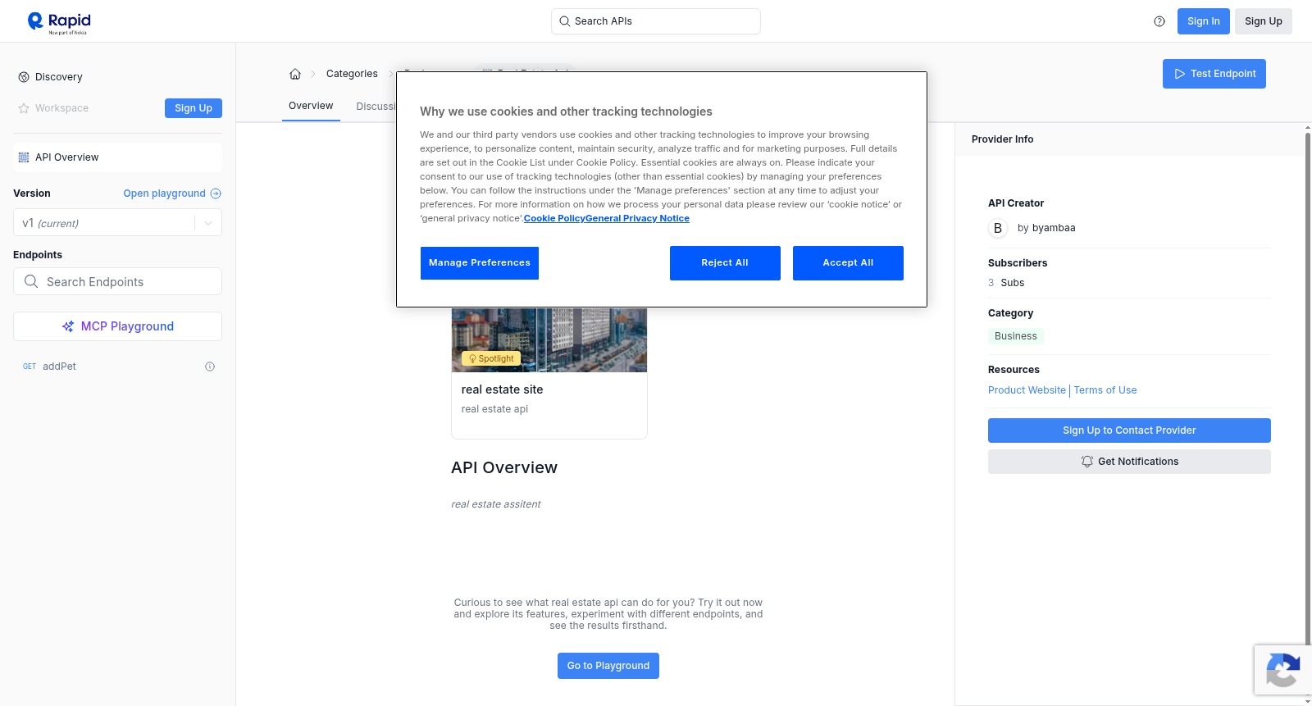Click the header Sign Up button
The image size is (1312, 706).
[x=1263, y=21]
